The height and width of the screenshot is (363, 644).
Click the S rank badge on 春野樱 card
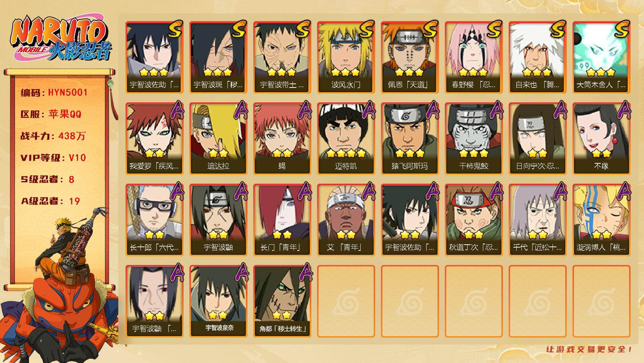[494, 30]
